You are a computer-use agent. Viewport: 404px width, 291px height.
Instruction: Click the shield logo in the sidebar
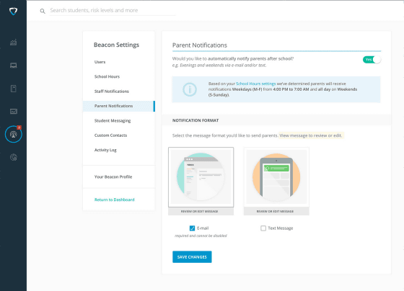click(13, 11)
